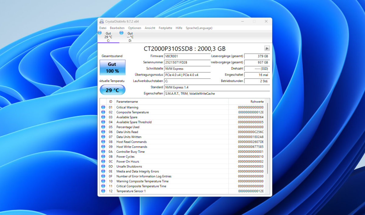The height and width of the screenshot is (215, 365).
Task: Open the Hilfe menu
Action: click(x=179, y=28)
